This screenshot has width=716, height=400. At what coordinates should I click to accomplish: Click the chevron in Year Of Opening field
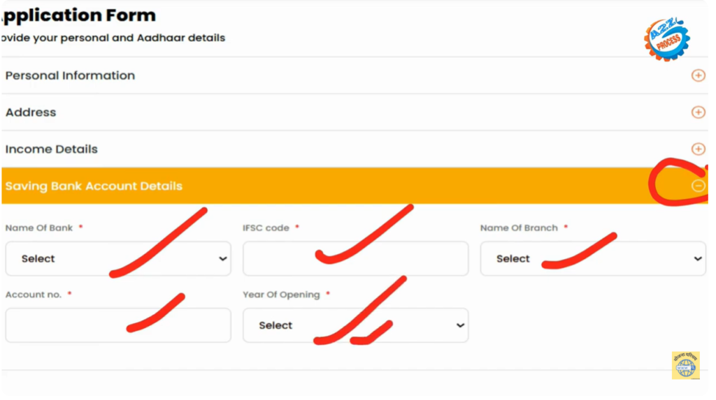[459, 325]
